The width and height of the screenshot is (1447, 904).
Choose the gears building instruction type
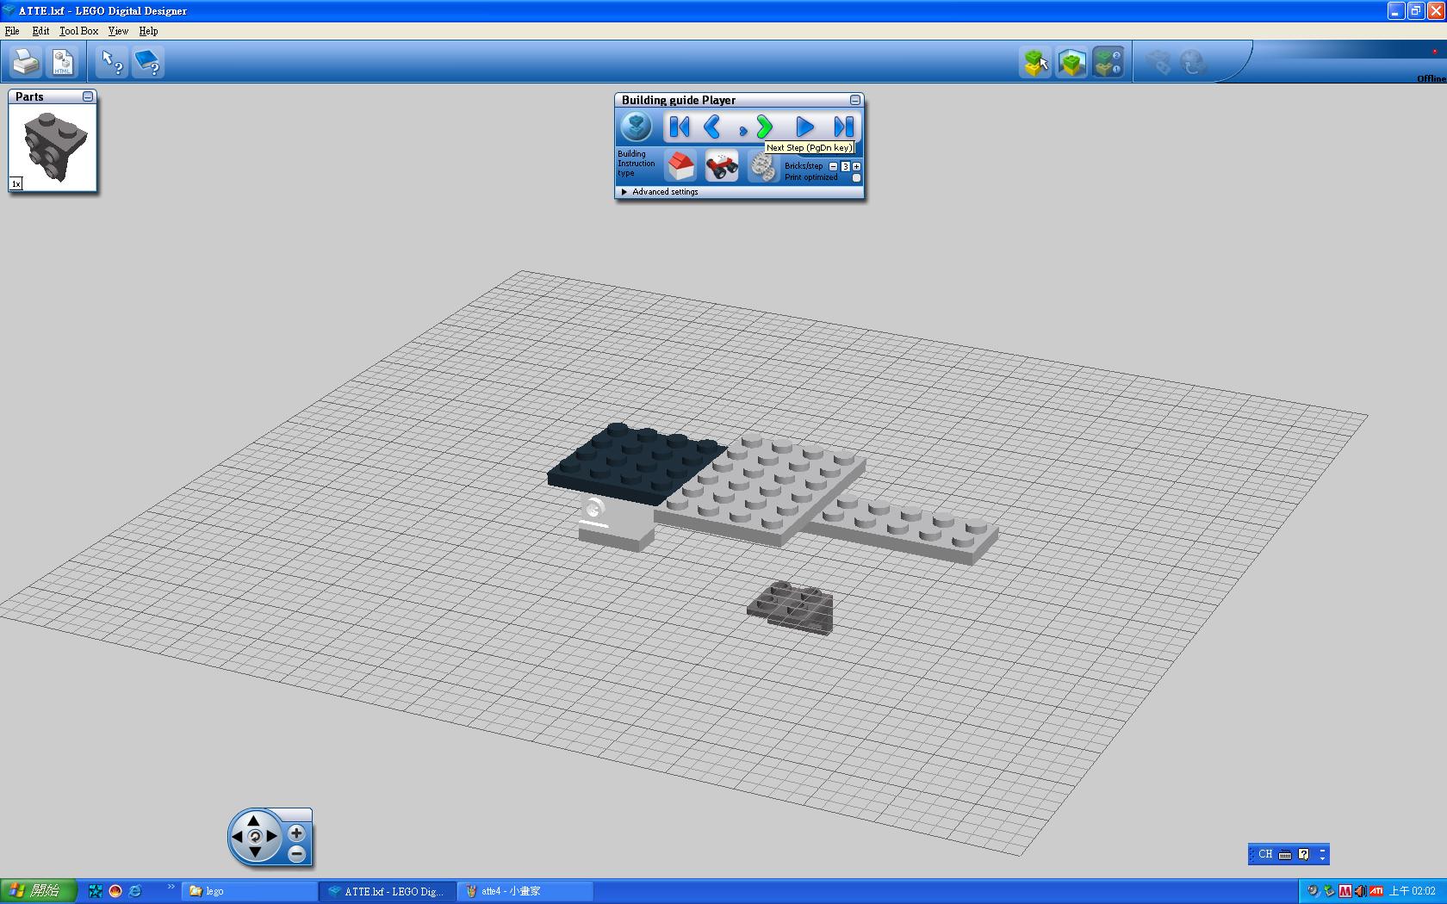coord(762,166)
